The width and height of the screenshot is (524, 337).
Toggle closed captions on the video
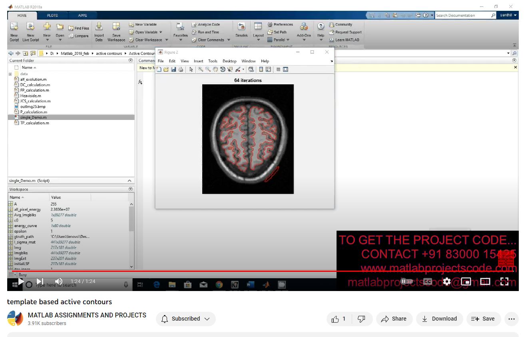427,281
